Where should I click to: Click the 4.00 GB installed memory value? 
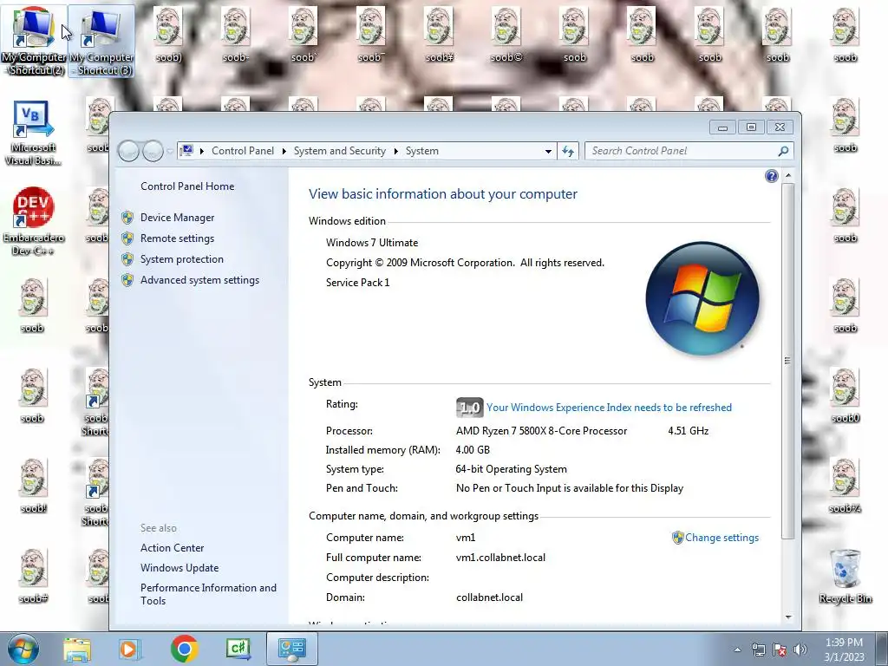click(x=473, y=450)
